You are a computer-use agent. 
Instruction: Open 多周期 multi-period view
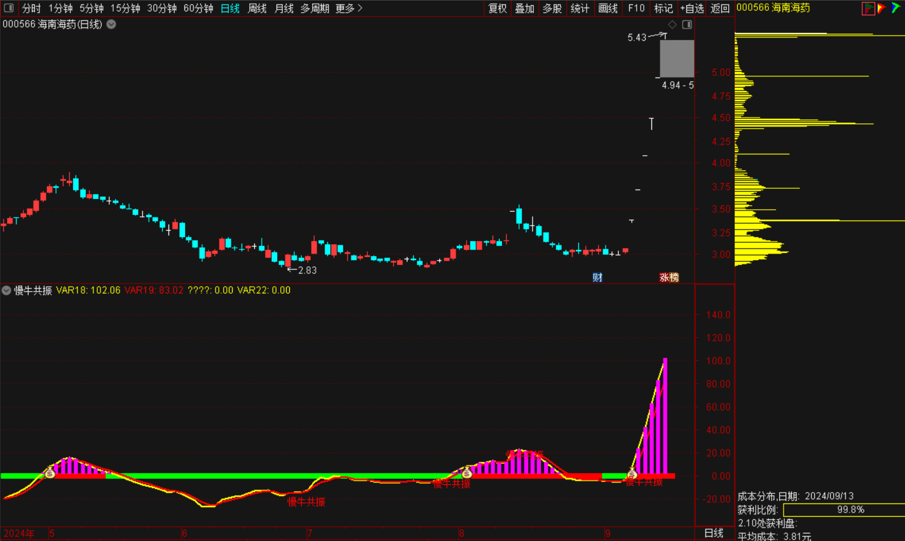pyautogui.click(x=315, y=8)
